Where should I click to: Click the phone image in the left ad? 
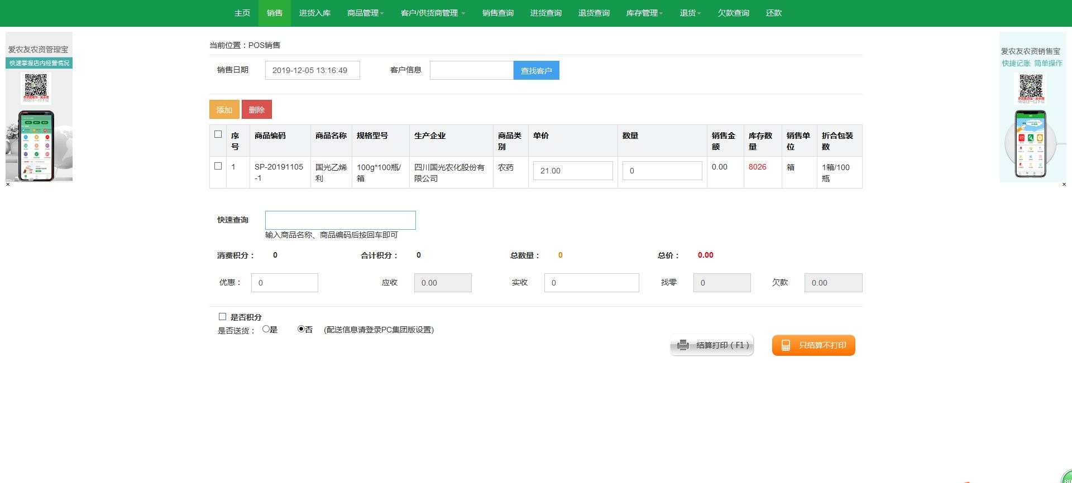click(x=36, y=146)
